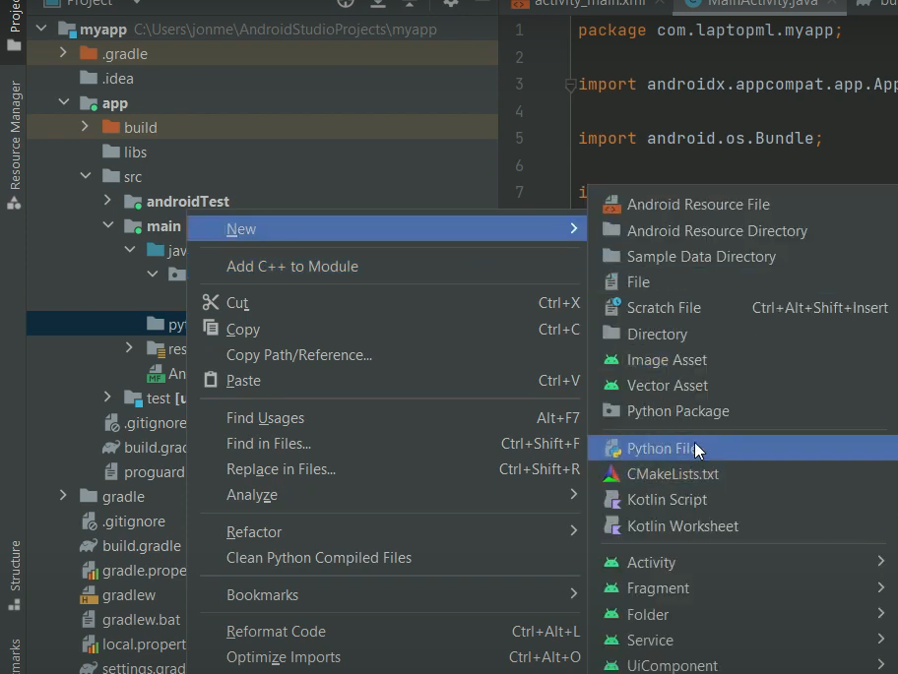
Task: Select the .idea folder row
Action: pyautogui.click(x=262, y=78)
